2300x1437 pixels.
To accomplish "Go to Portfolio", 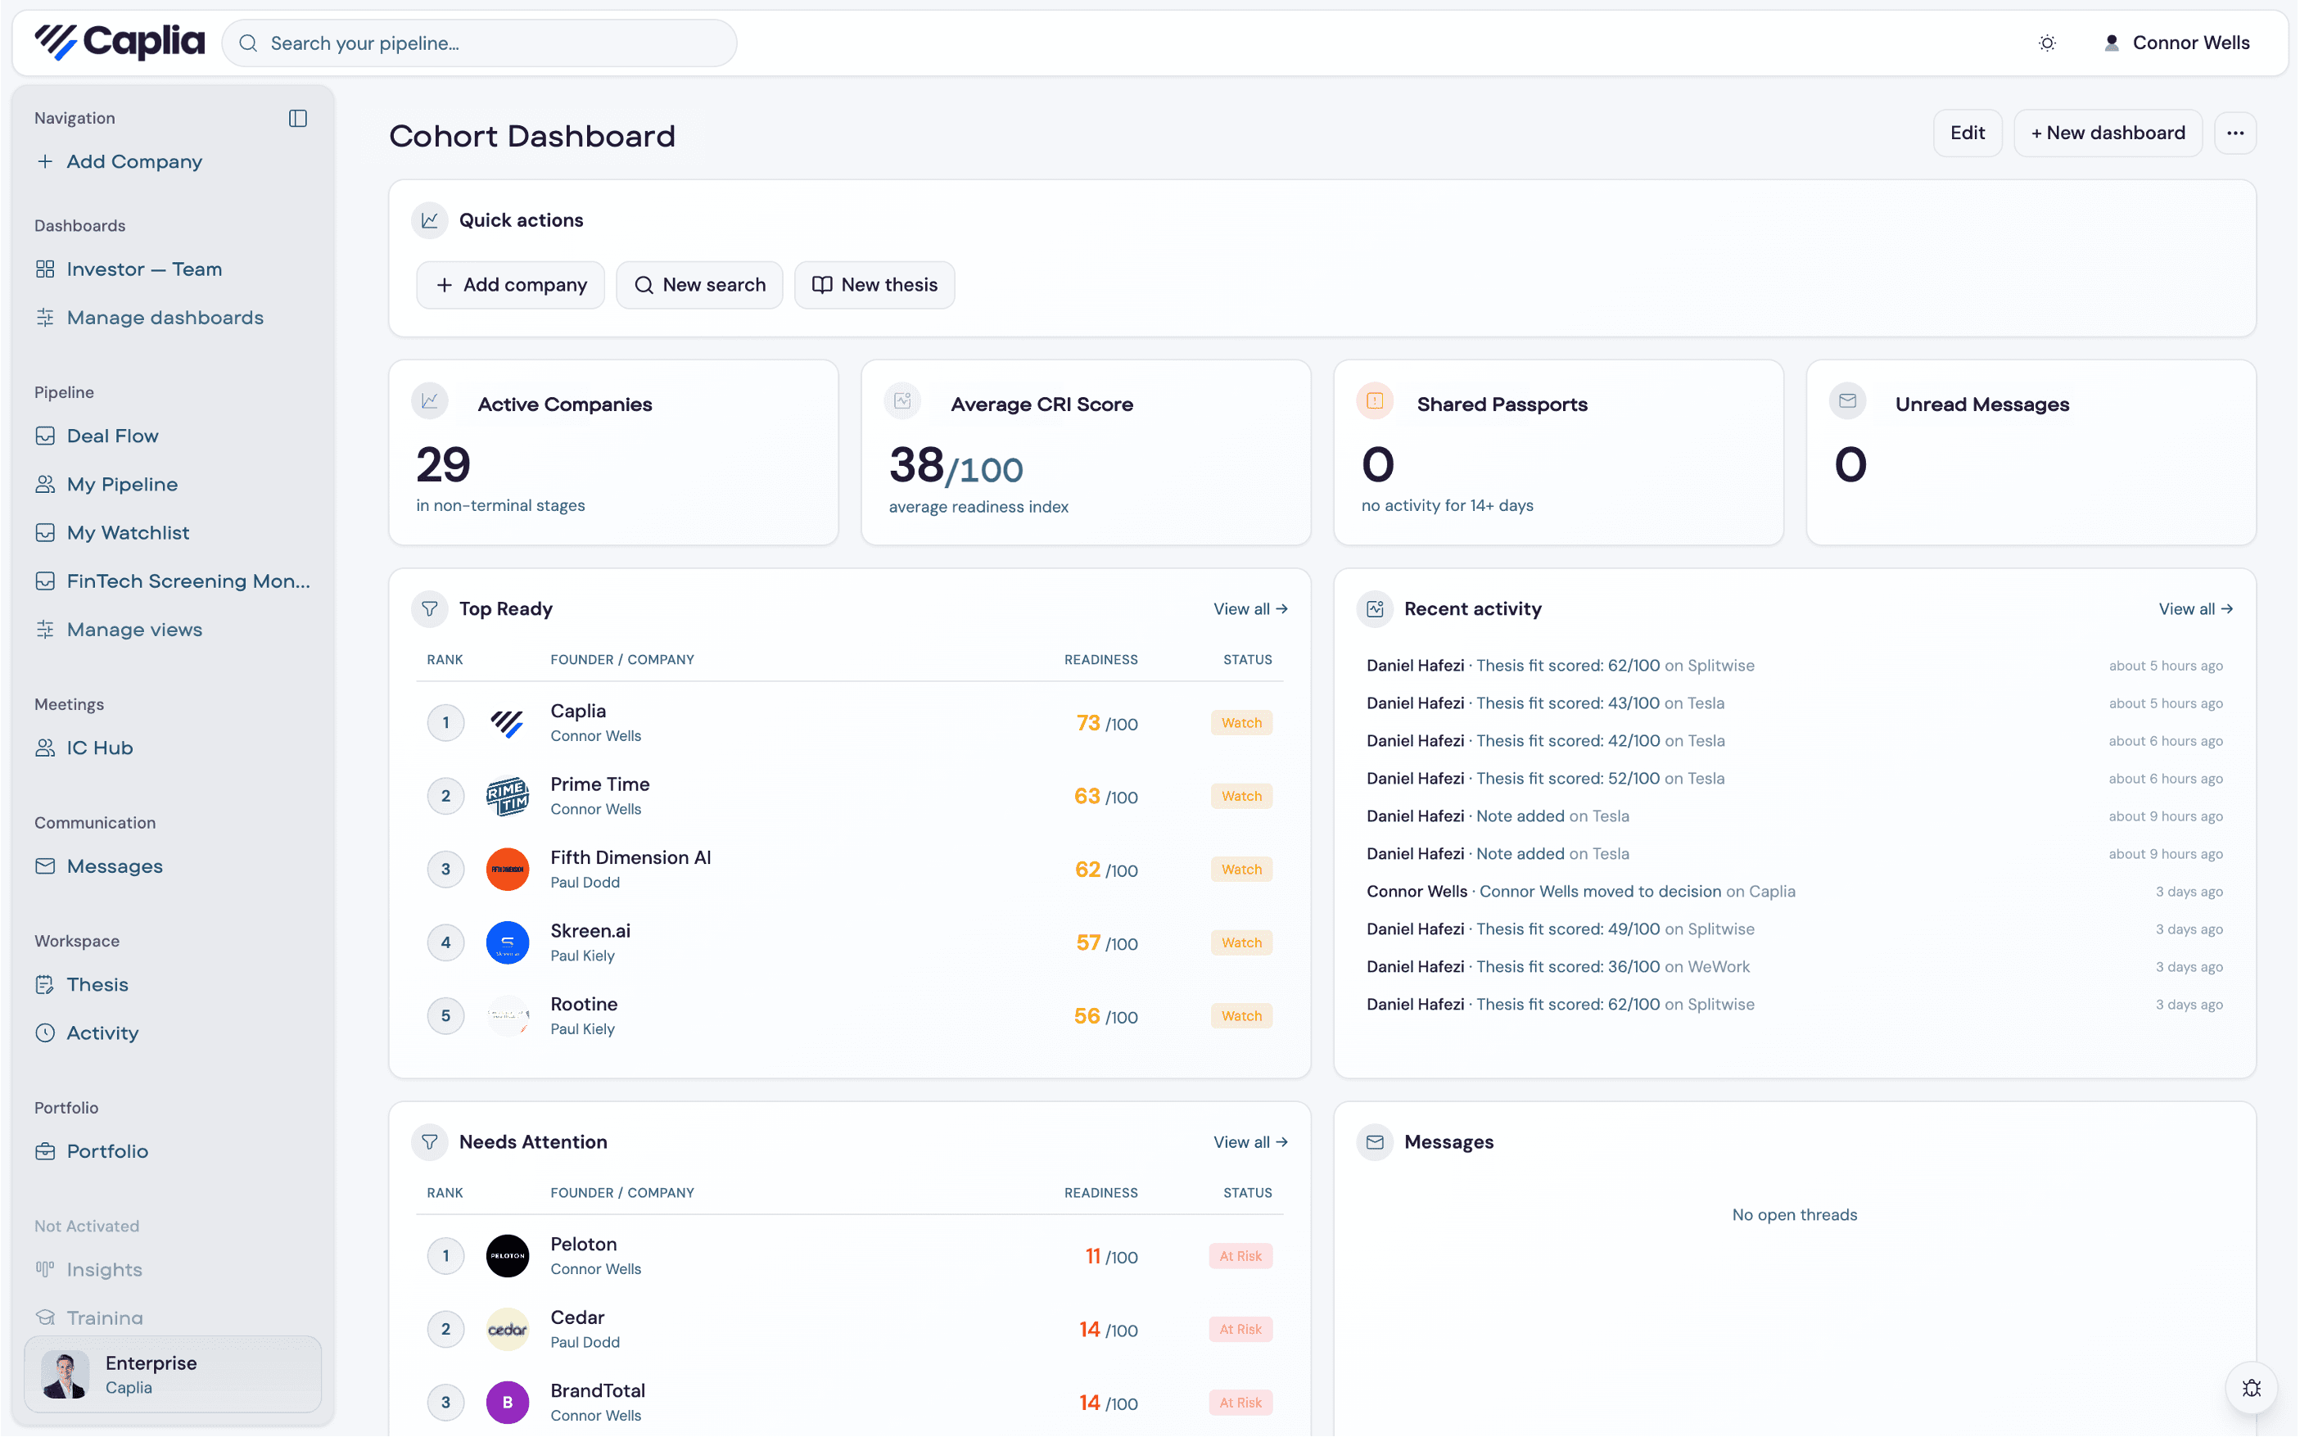I will 93,1151.
